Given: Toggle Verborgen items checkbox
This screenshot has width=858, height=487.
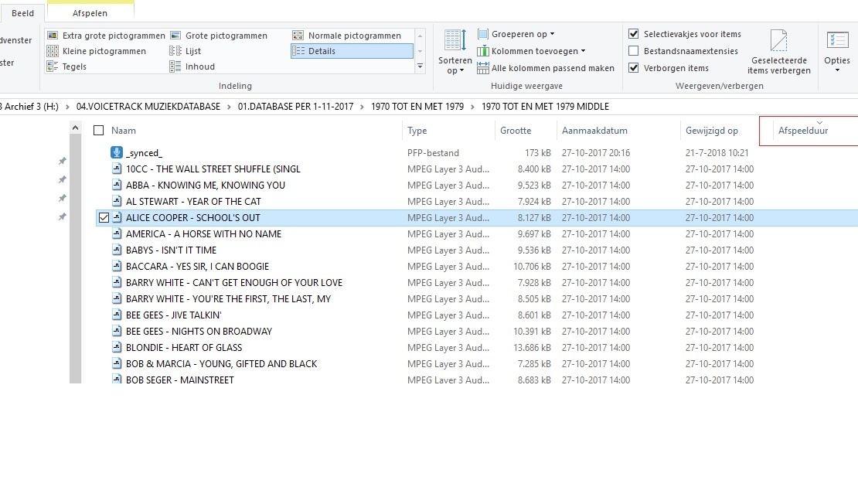Looking at the screenshot, I should coord(634,68).
